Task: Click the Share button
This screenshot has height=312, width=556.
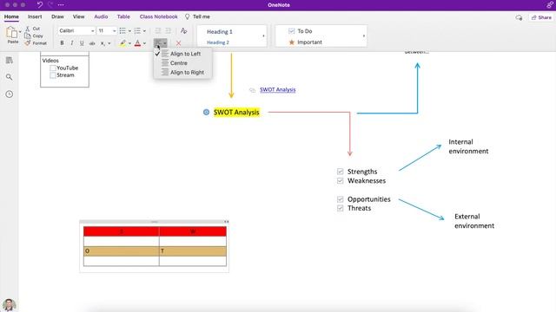Action: [x=541, y=17]
